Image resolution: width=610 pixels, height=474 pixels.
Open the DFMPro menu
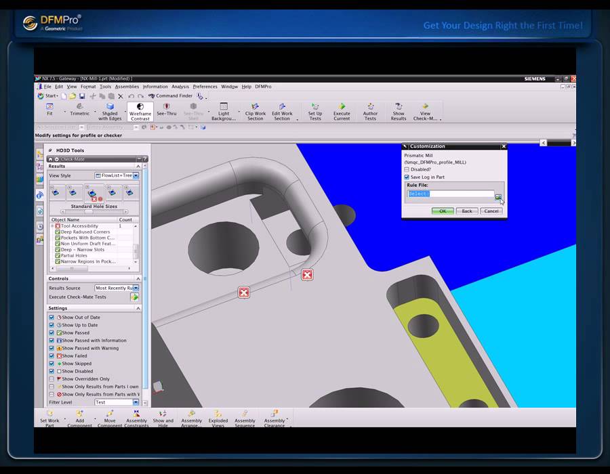click(264, 87)
